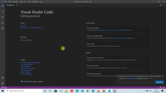Open the Help menu
This screenshot has height=93, width=166.
41,2
